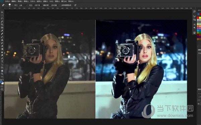Select the Hand tool
The width and height of the screenshot is (201, 125).
coord(2,71)
